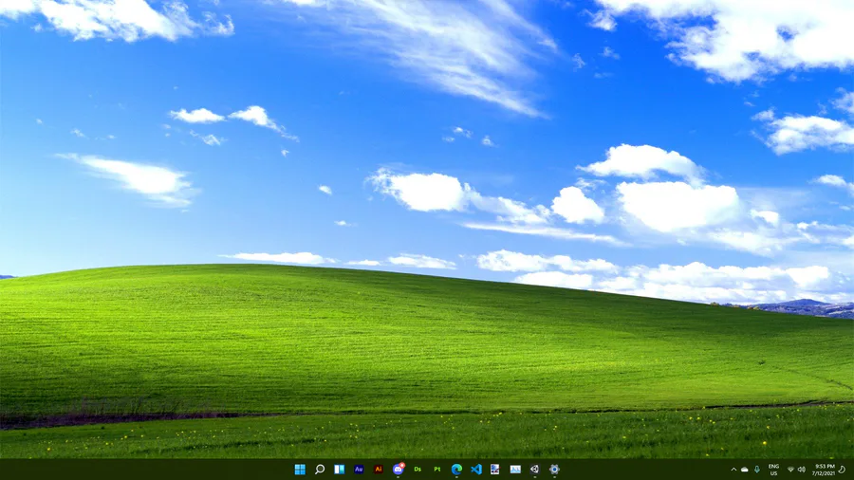Open the app left of Photos
Screen dimensions: 854x480
tap(495, 470)
